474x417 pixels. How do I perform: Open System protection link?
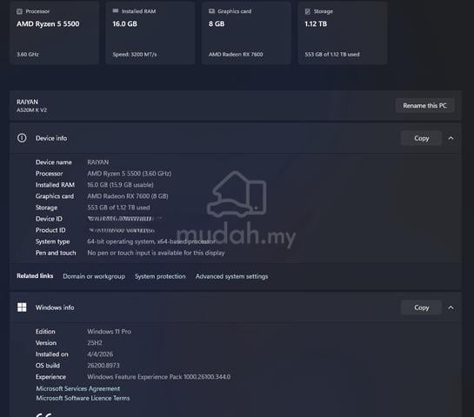160,276
